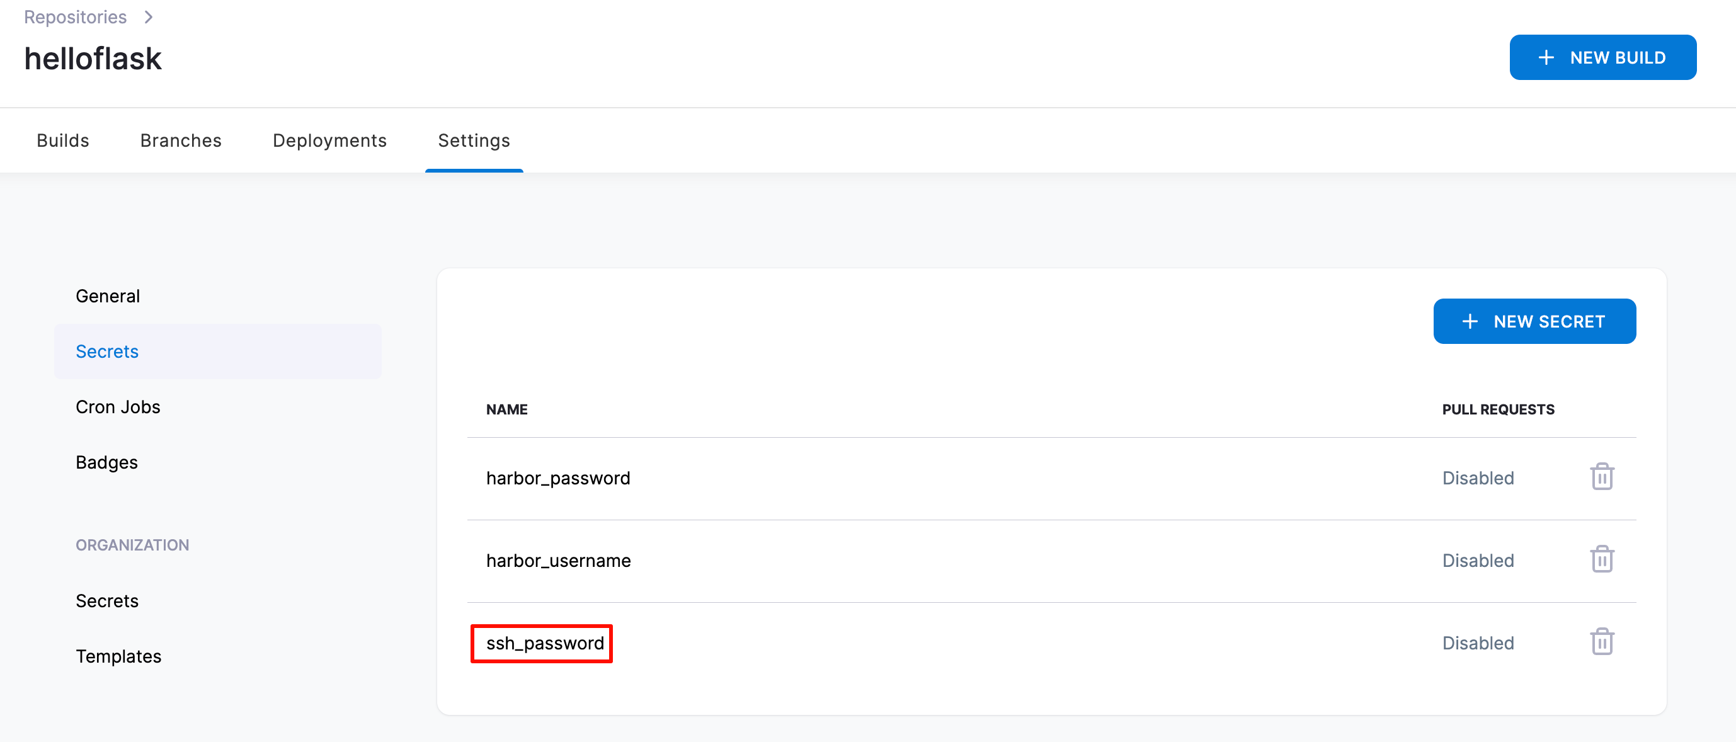Viewport: 1736px width, 742px height.
Task: Click the ssh_password secret name
Action: [x=544, y=643]
